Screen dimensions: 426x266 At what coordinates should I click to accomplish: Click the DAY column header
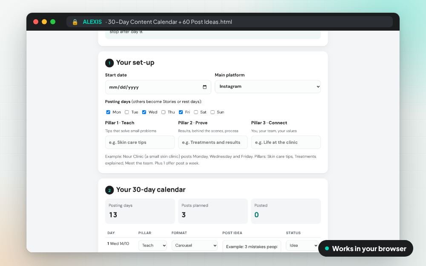[x=111, y=233]
